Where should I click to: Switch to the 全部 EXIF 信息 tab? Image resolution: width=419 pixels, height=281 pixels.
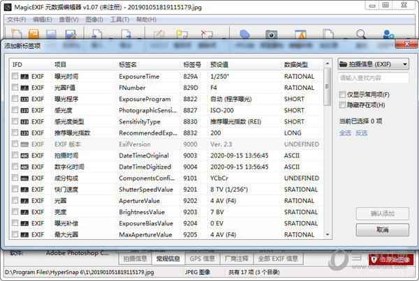[x=278, y=259]
